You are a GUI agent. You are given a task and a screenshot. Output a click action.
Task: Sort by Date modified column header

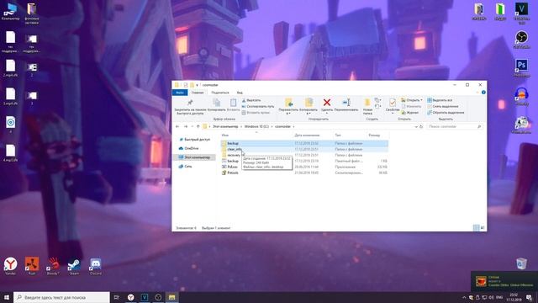[307, 136]
